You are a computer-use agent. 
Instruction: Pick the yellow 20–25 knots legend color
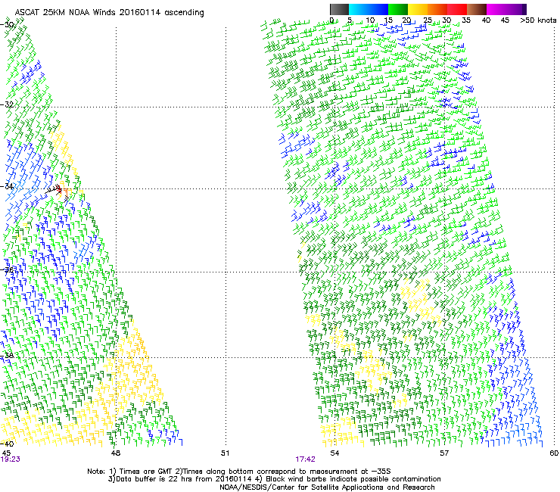pyautogui.click(x=418, y=9)
